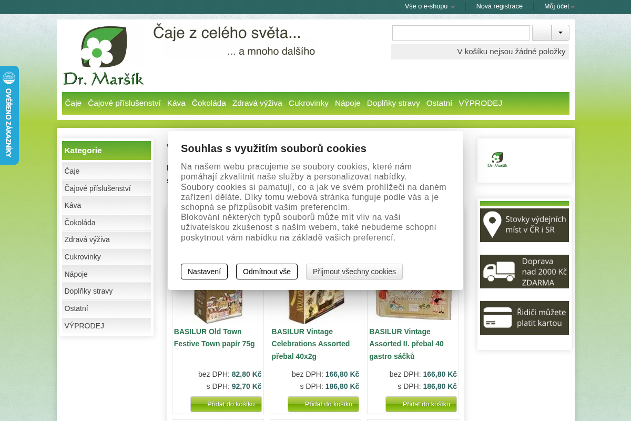Viewport: 631px width, 421px height.
Task: Click the card payment banner
Action: (524, 318)
